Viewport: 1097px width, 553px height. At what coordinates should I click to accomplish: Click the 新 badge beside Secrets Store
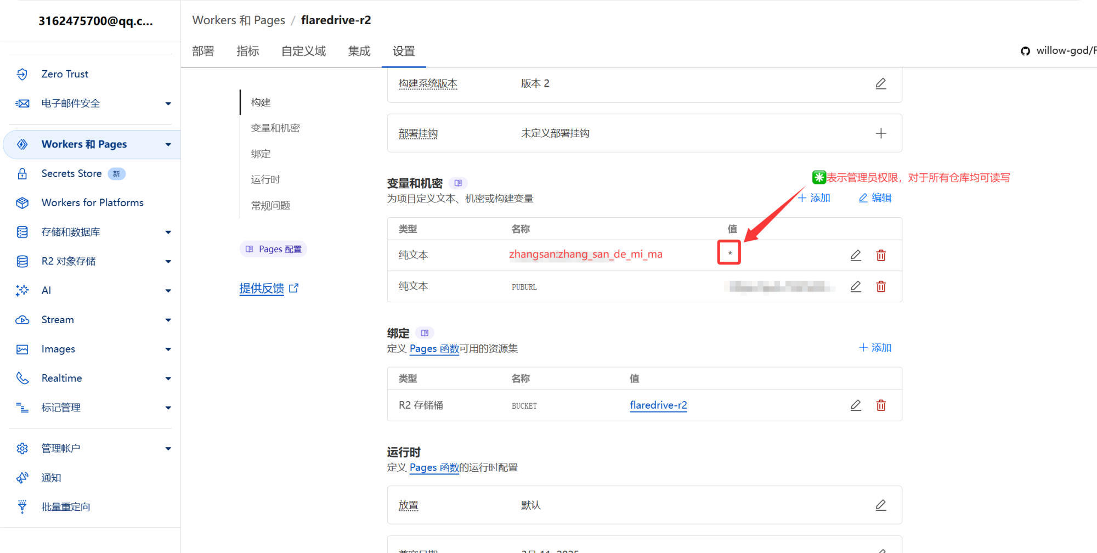116,174
